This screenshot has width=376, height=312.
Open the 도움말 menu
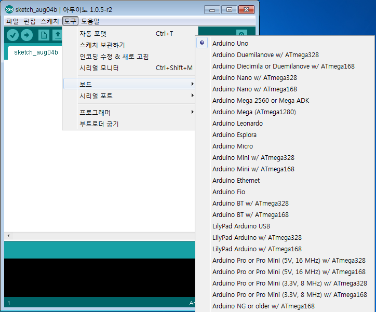pyautogui.click(x=90, y=21)
